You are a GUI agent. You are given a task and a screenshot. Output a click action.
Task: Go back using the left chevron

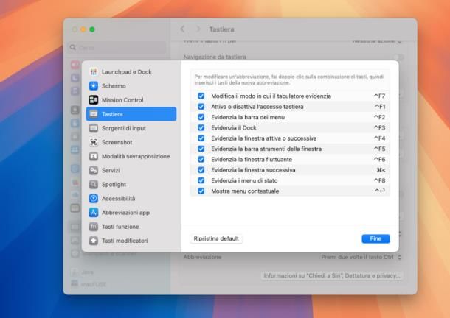[184, 29]
